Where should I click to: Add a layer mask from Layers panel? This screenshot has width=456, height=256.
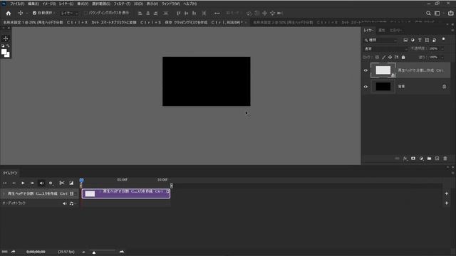pyautogui.click(x=413, y=159)
